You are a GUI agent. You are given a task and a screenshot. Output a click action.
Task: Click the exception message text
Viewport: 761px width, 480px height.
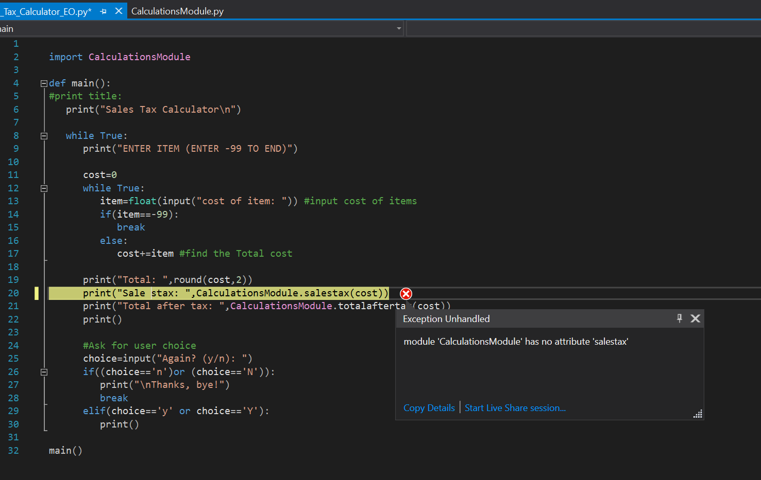click(516, 342)
